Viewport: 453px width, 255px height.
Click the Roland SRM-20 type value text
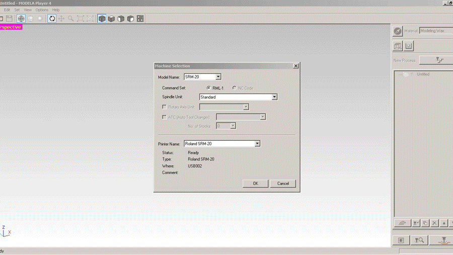tap(201, 159)
